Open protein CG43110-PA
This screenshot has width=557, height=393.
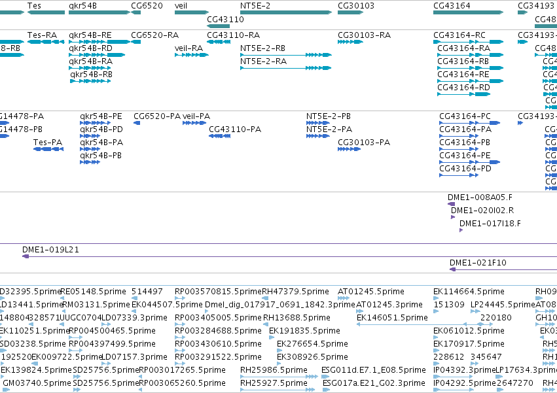coord(219,136)
